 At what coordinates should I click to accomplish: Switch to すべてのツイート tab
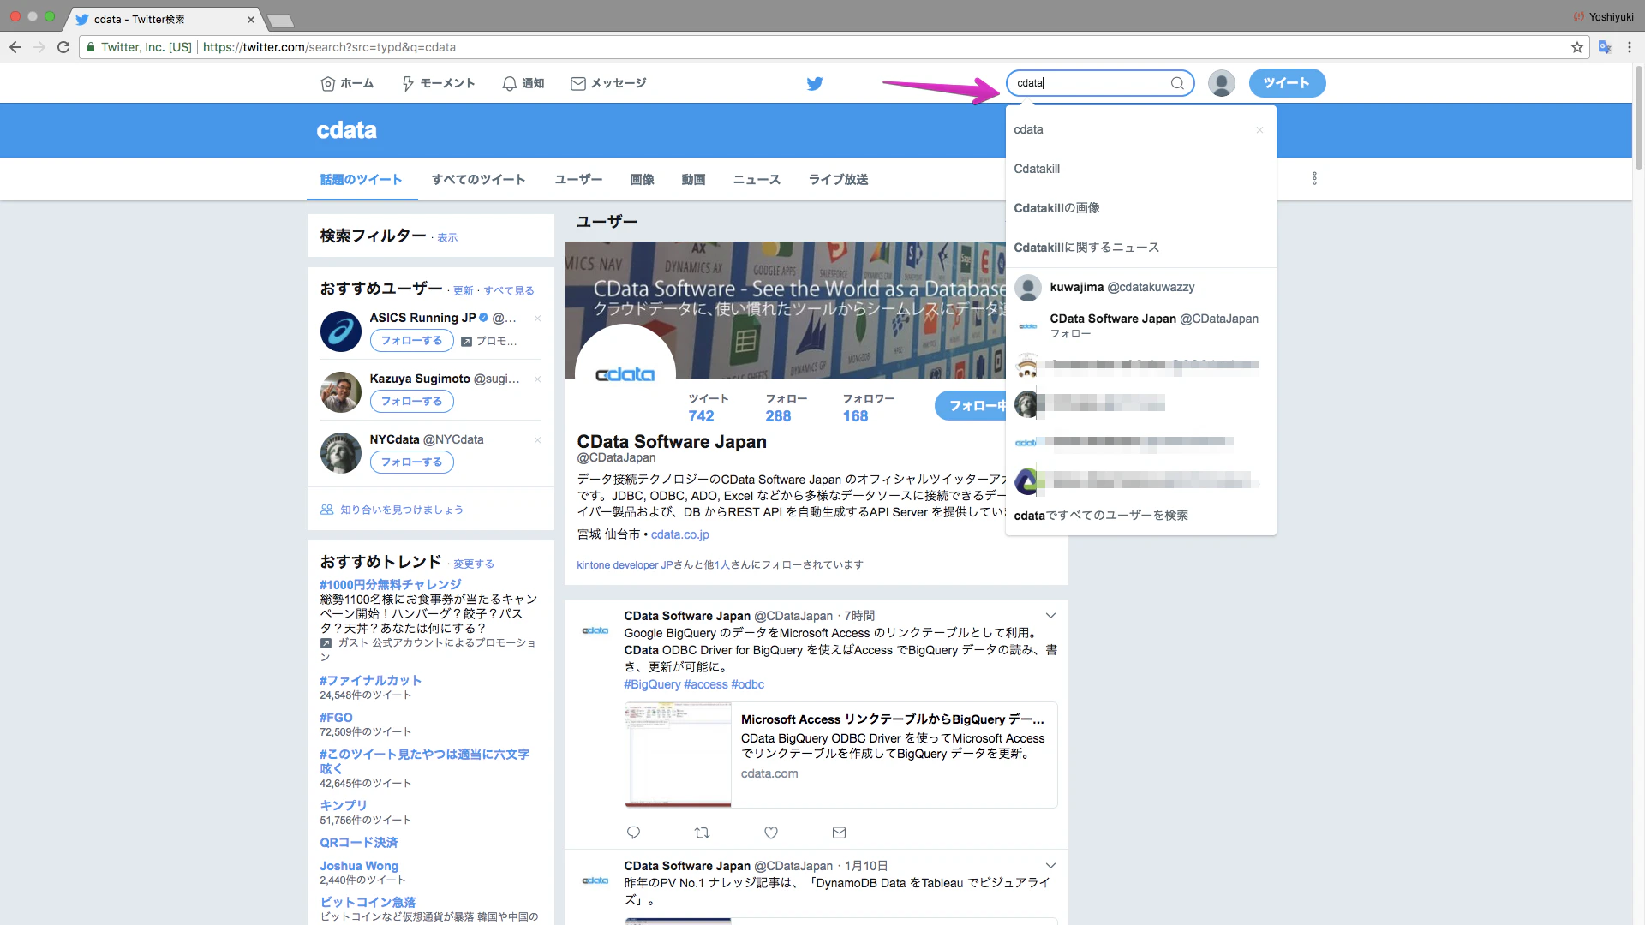coord(478,180)
